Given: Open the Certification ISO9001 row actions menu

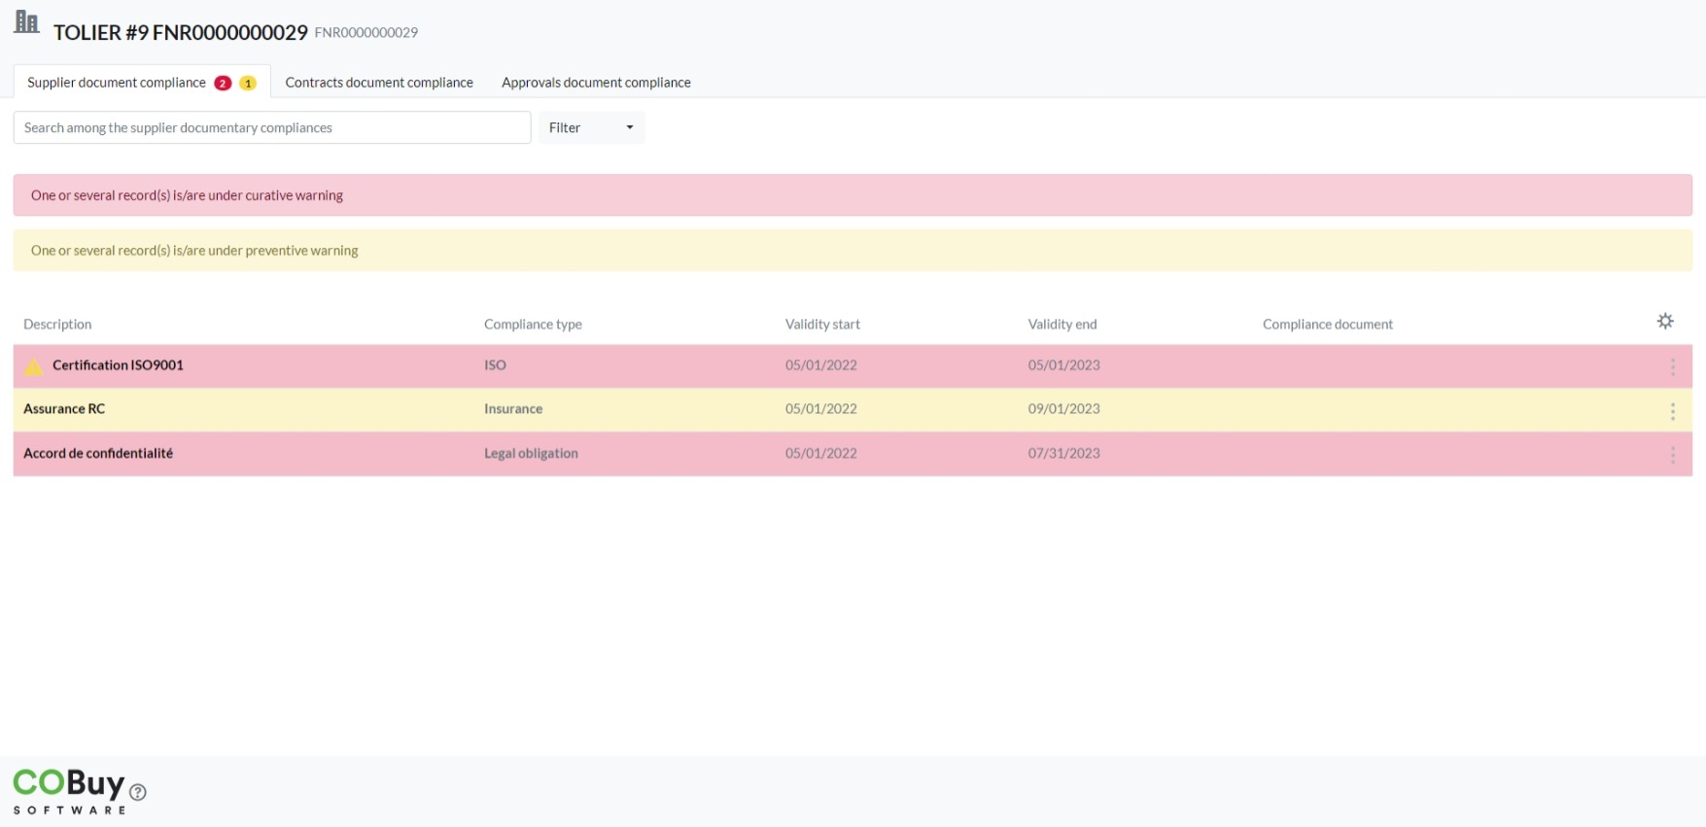Looking at the screenshot, I should tap(1672, 366).
